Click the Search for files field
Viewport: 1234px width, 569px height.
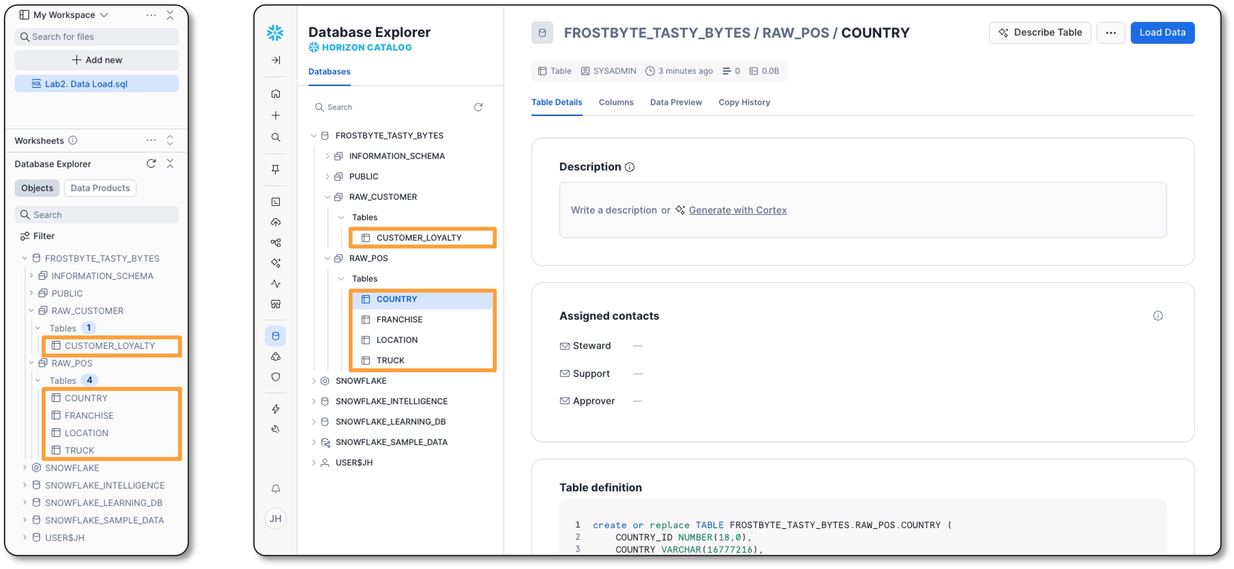coord(96,37)
